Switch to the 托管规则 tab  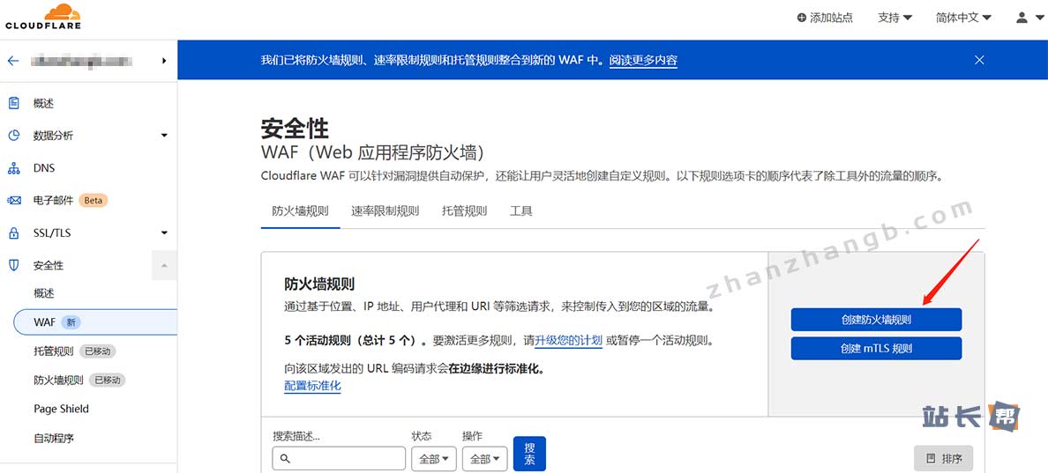(x=464, y=211)
